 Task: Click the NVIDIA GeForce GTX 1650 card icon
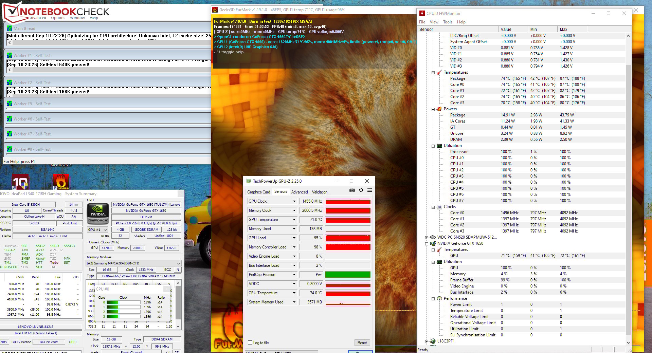point(433,243)
